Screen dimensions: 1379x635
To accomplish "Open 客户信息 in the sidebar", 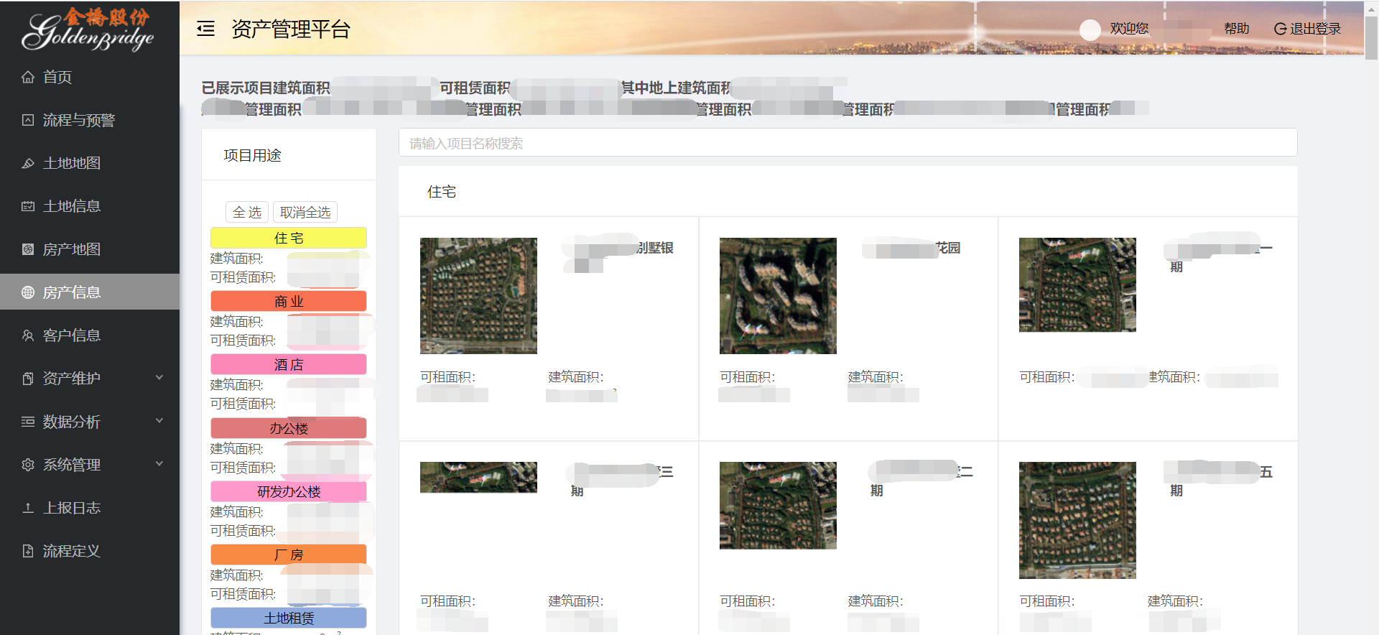I will click(x=90, y=335).
